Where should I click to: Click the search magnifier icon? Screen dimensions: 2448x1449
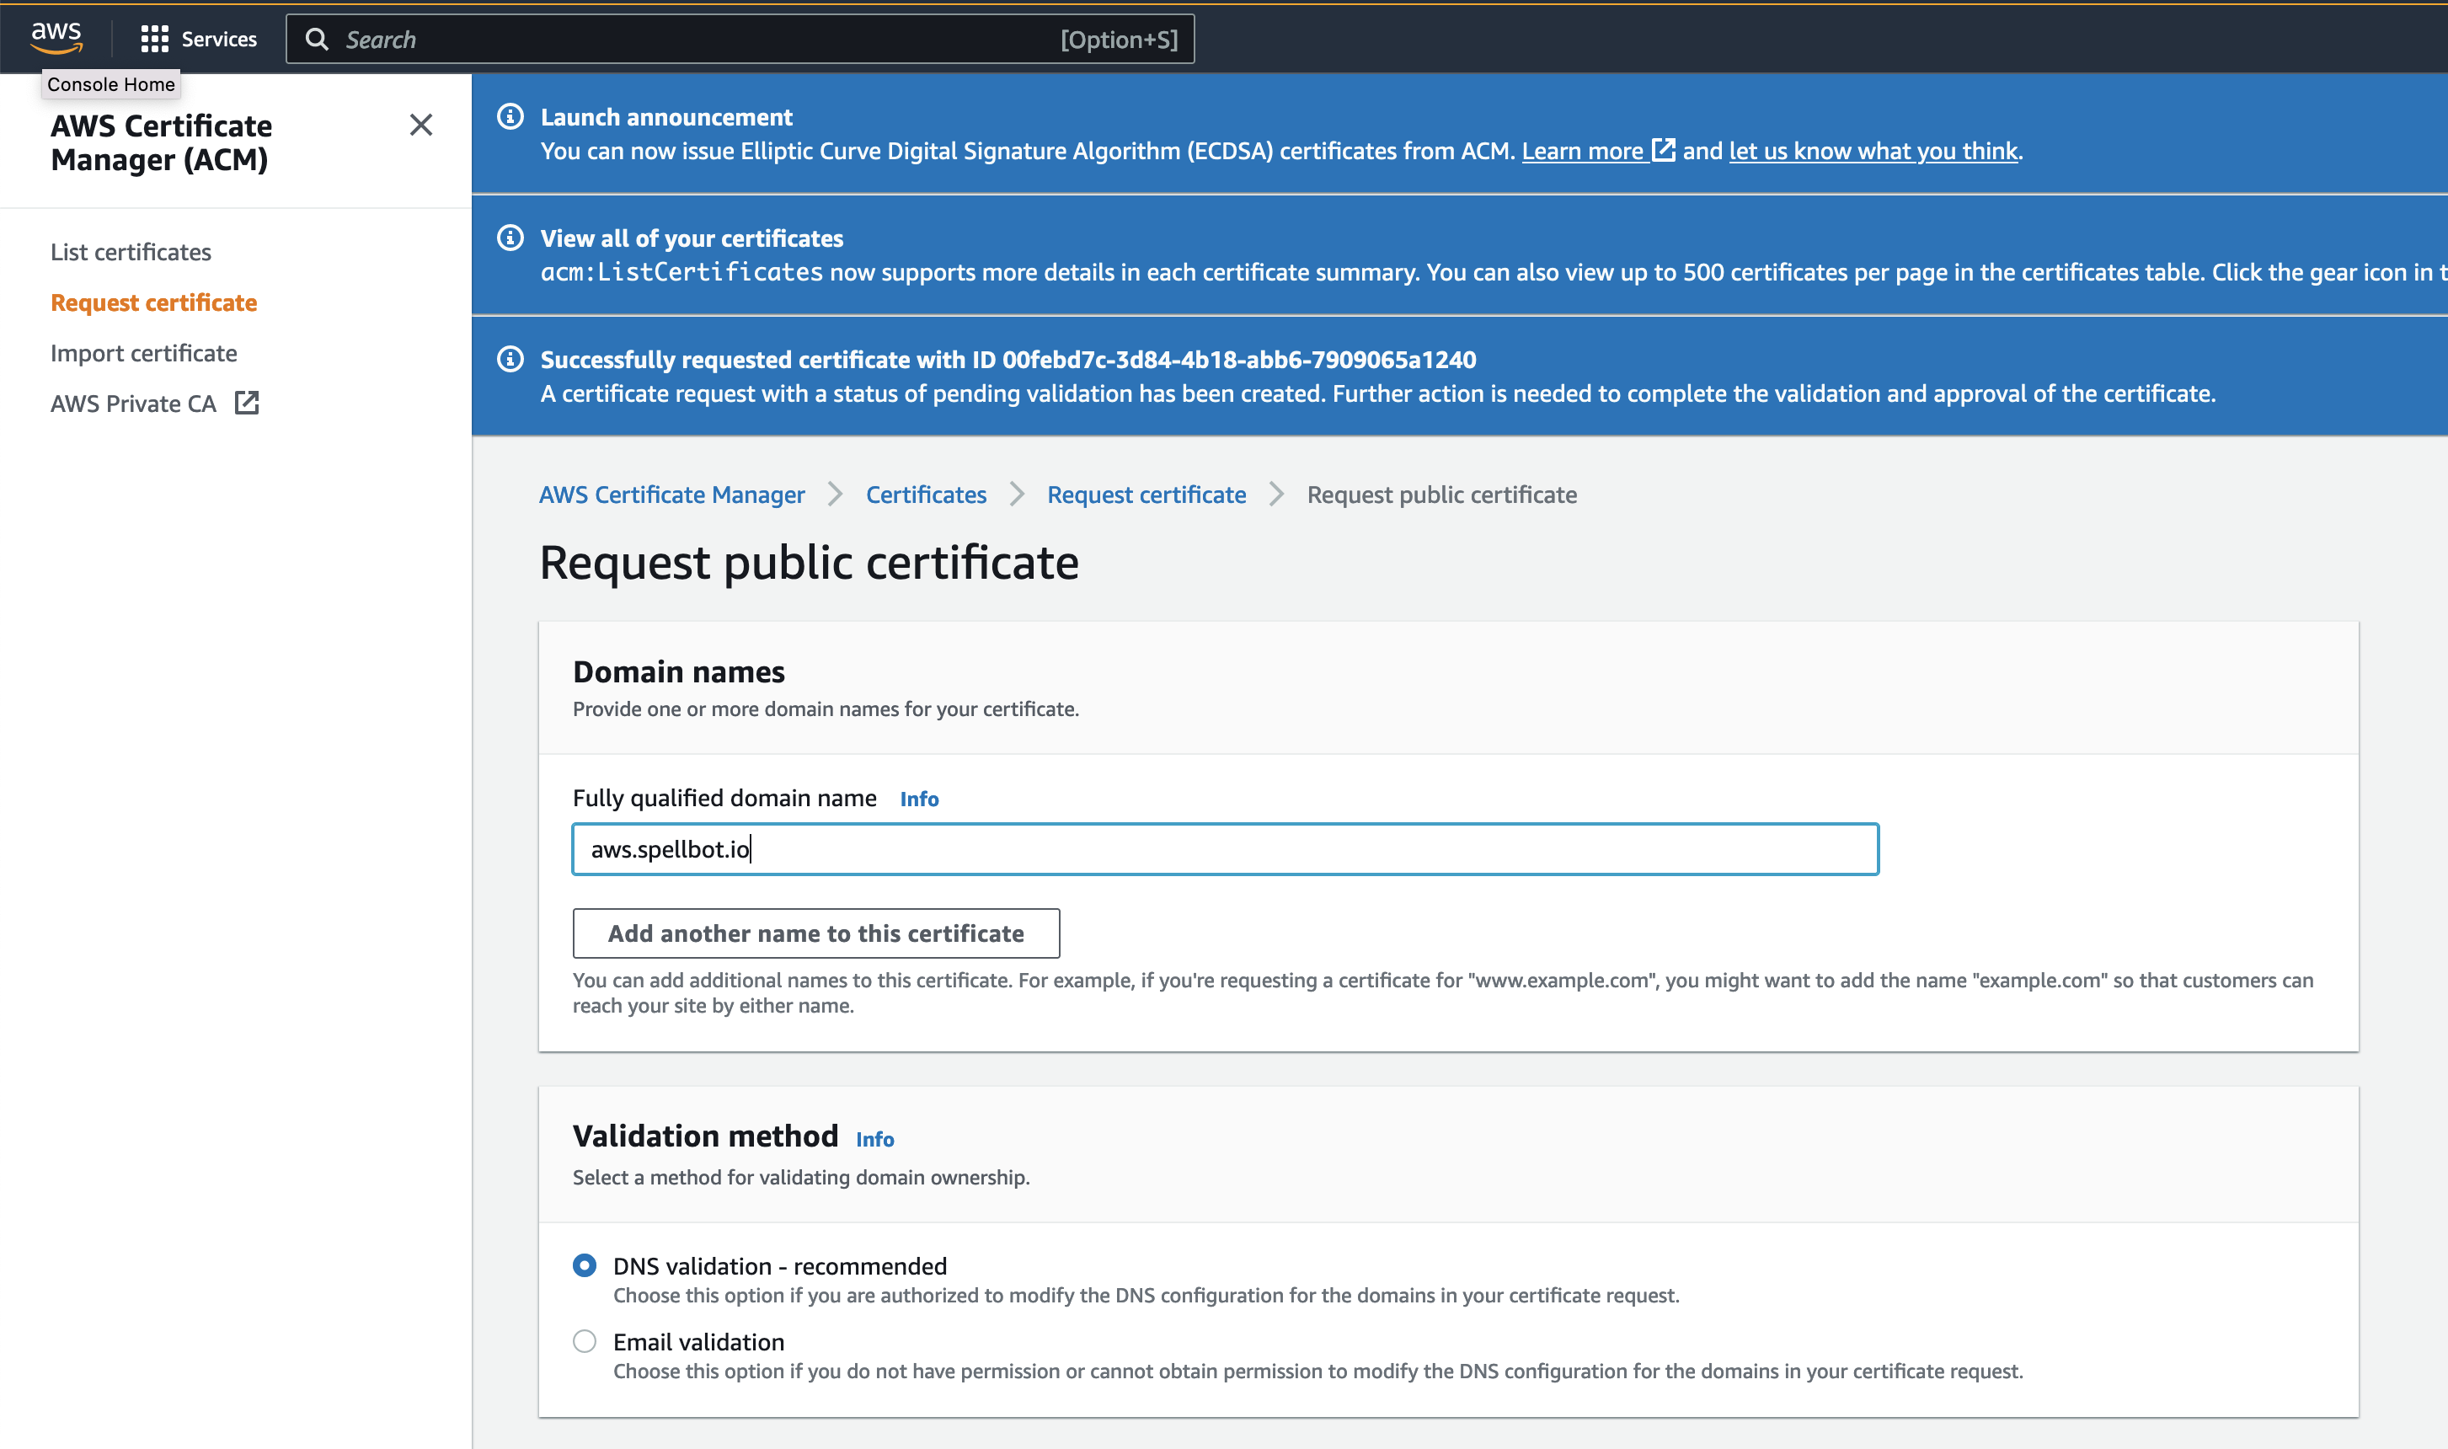coord(318,38)
